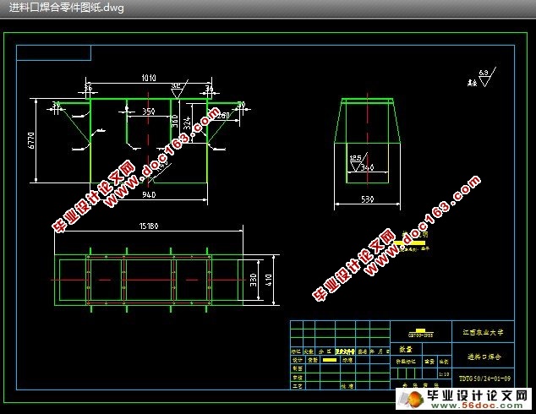Click the 12.5 surface roughness symbol
The height and width of the screenshot is (414, 536).
coord(358,162)
